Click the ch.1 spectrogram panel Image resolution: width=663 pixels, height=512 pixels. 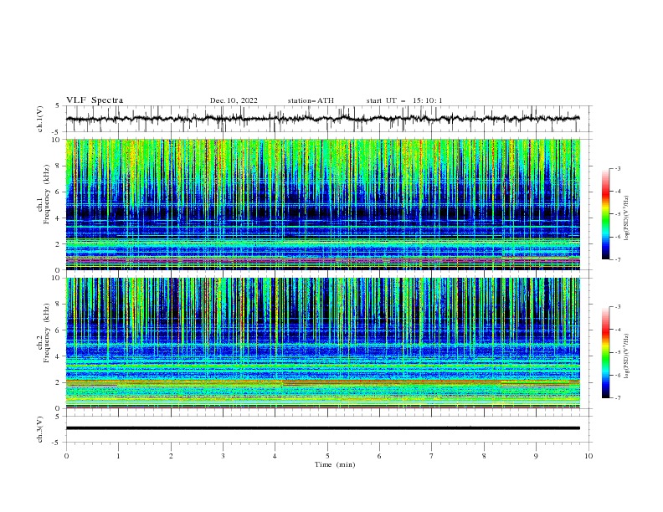click(x=322, y=204)
